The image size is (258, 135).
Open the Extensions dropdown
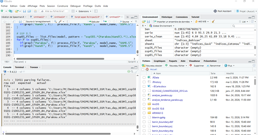click(85, 11)
